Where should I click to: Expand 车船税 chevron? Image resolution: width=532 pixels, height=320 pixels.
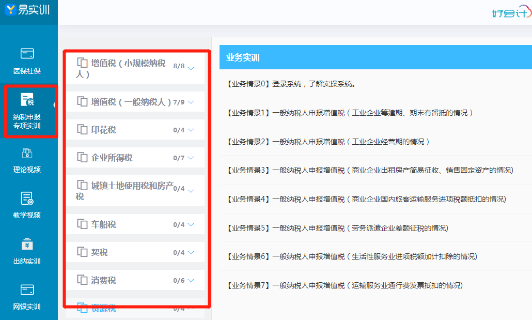(191, 224)
